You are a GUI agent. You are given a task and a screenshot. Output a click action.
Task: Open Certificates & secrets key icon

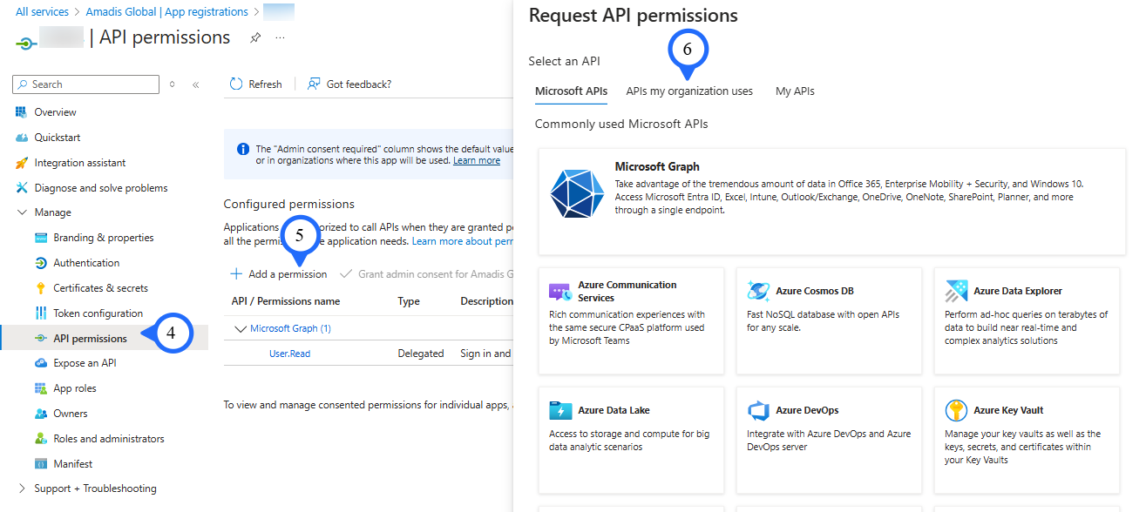coord(40,288)
